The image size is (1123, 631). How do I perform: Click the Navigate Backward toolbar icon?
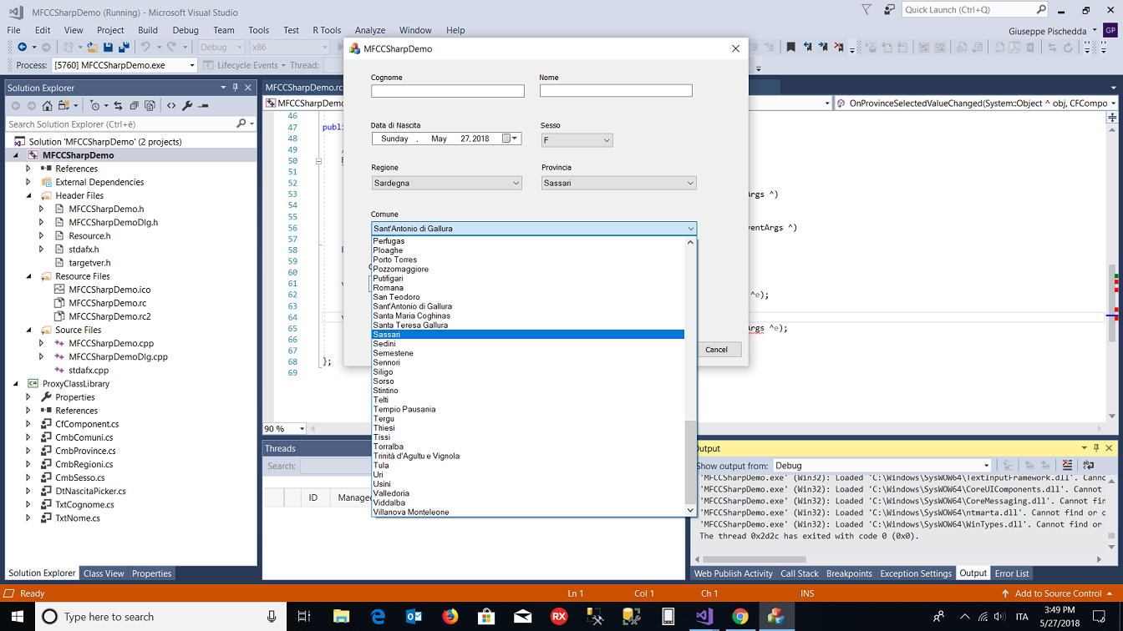pos(22,48)
